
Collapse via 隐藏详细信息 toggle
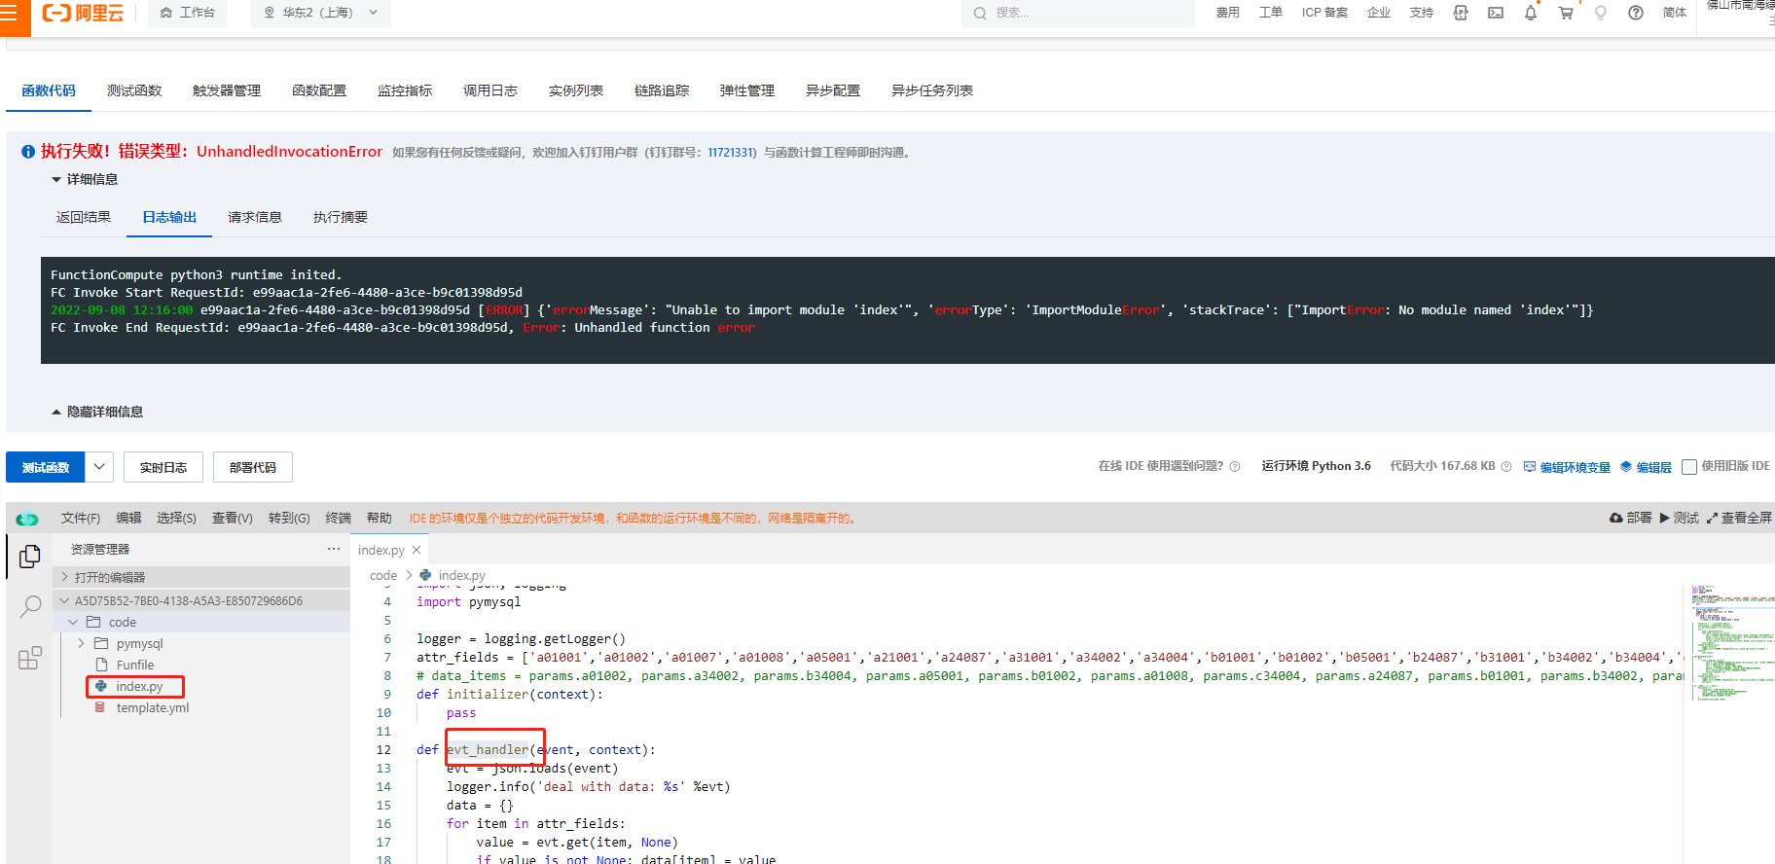click(97, 412)
